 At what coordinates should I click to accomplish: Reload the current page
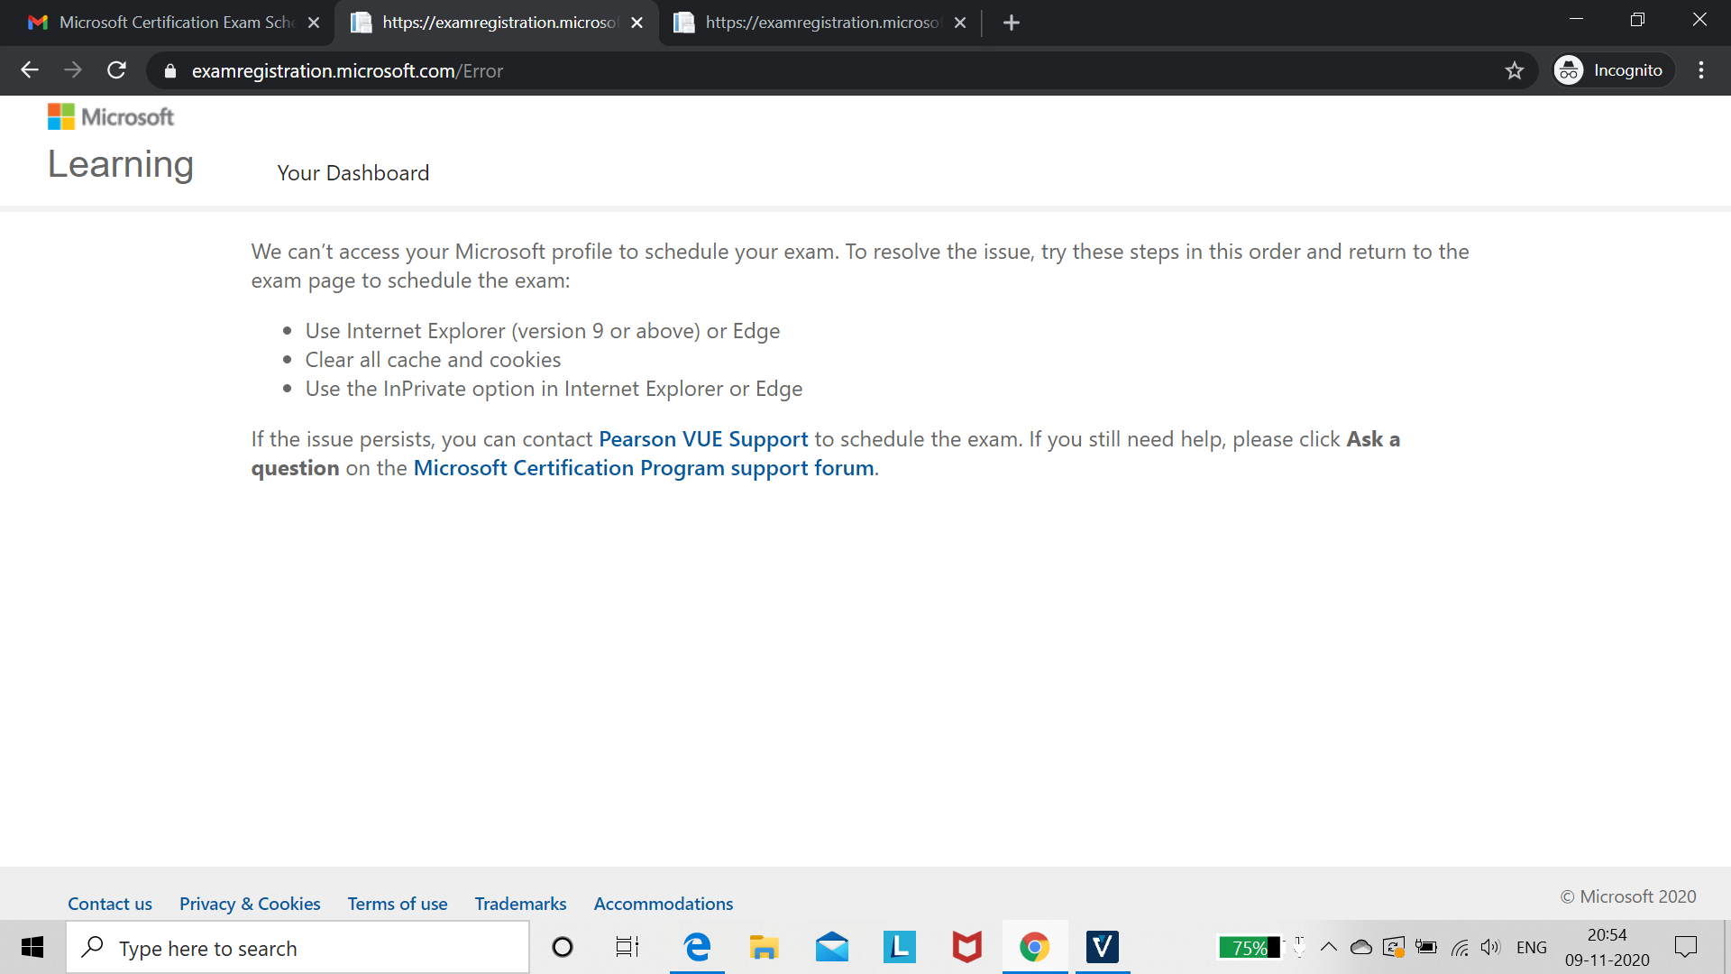pos(116,70)
